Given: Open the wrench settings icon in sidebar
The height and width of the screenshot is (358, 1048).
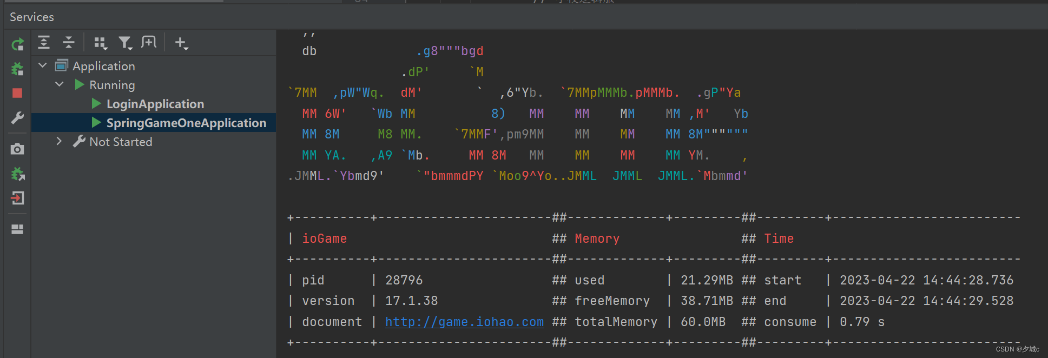Looking at the screenshot, I should tap(17, 118).
